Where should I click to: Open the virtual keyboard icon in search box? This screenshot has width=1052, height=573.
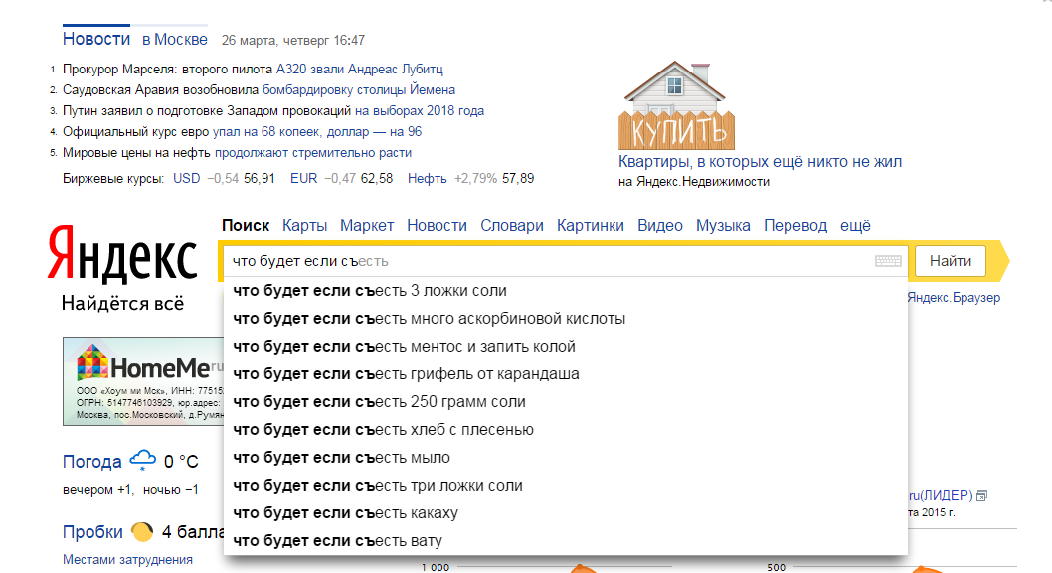(888, 261)
